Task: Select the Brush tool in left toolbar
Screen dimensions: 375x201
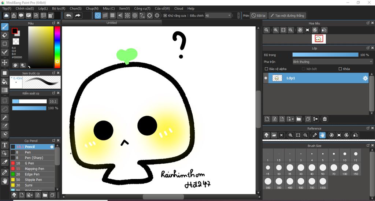Action: click(x=4, y=26)
